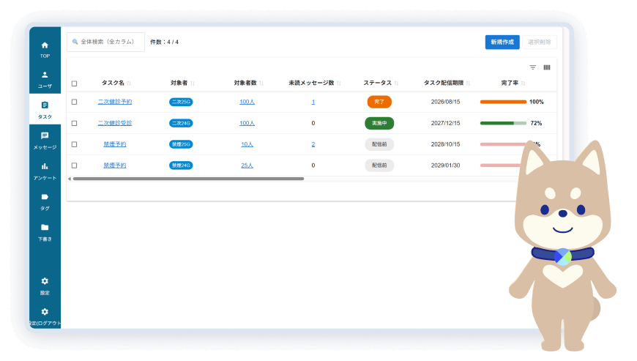The width and height of the screenshot is (637, 361).
Task: Click the 100% completion progress bar
Action: pos(503,102)
